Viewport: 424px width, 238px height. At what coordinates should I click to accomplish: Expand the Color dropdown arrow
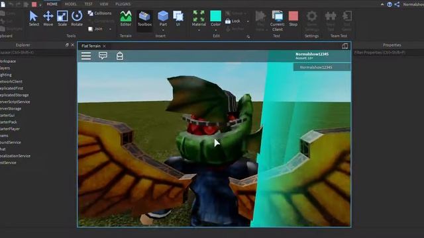pyautogui.click(x=215, y=30)
